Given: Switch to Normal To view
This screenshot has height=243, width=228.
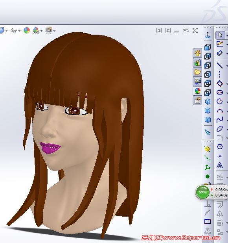Looking at the screenshot, I should (x=208, y=35).
